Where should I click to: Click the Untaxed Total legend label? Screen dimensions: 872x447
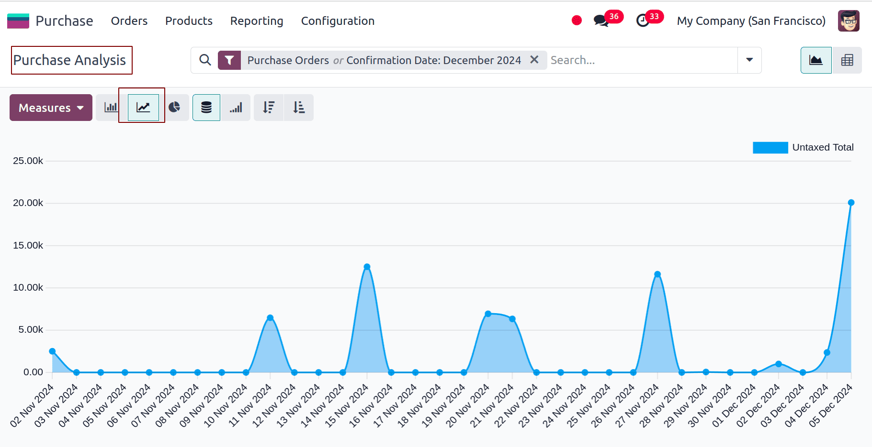(x=823, y=148)
